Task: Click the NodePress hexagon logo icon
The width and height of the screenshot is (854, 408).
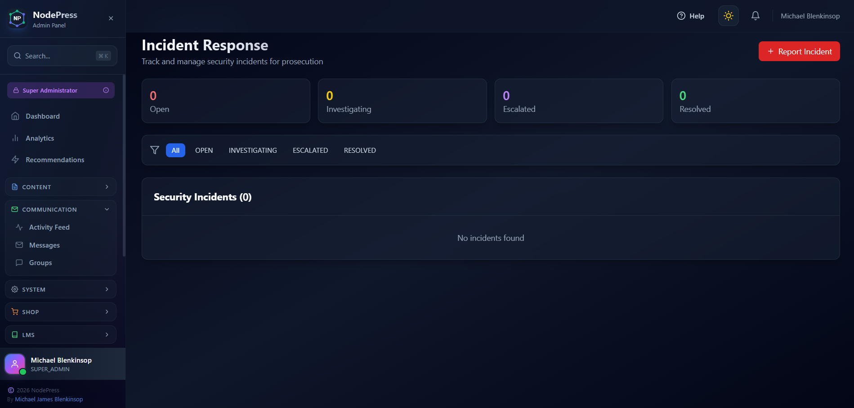Action: tap(17, 18)
